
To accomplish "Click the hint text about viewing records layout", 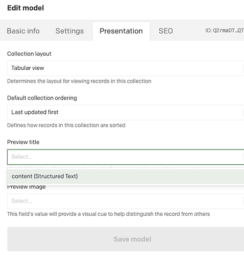I will [79, 81].
